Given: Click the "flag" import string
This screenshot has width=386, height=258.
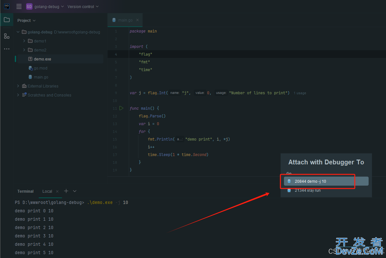Looking at the screenshot, I should [x=146, y=54].
